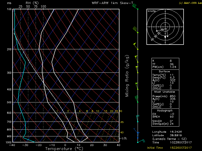Click the Initial Time value 18Z26OCT2017

pos(181,148)
